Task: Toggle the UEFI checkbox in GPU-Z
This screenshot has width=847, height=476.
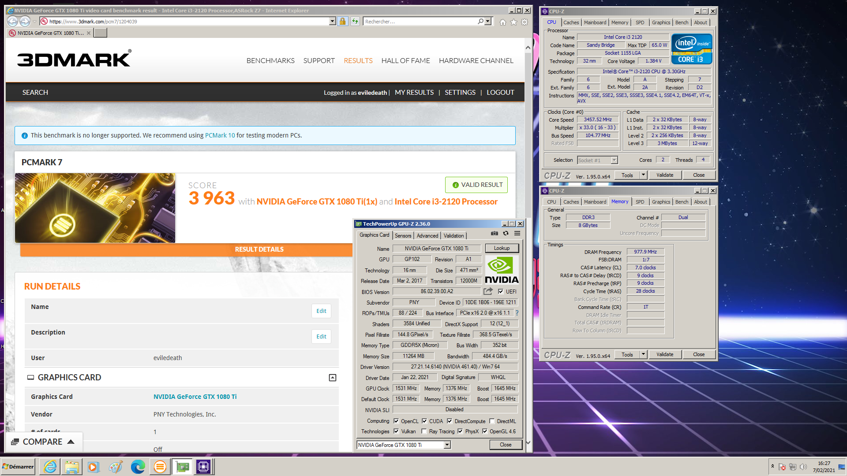Action: 501,291
